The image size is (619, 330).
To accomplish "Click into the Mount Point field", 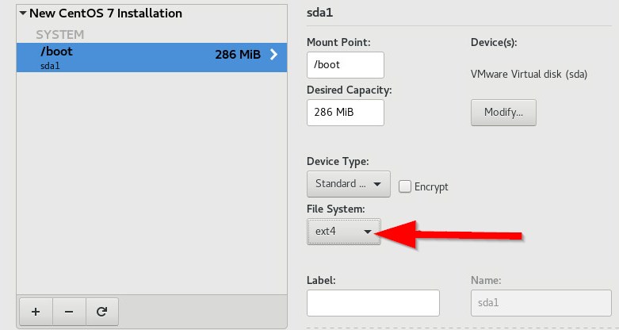I will 345,65.
